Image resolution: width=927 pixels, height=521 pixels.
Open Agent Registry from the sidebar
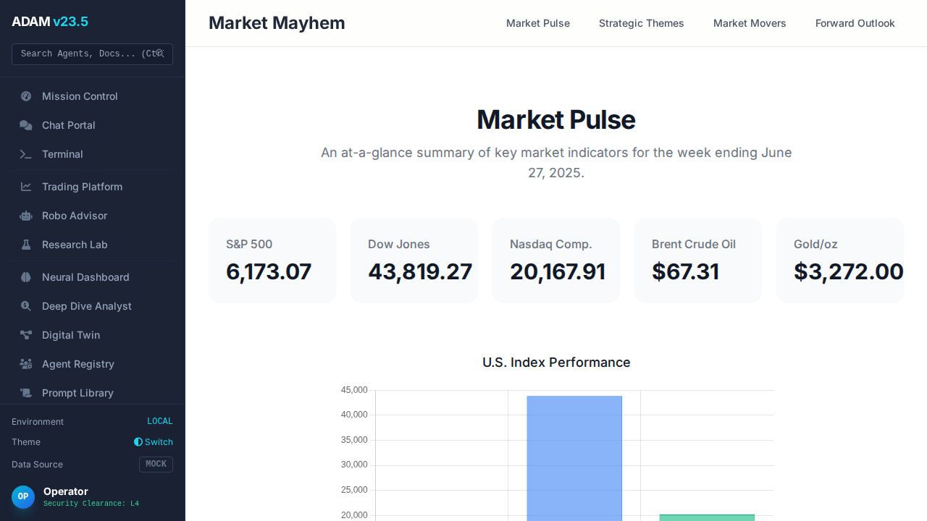pos(78,364)
